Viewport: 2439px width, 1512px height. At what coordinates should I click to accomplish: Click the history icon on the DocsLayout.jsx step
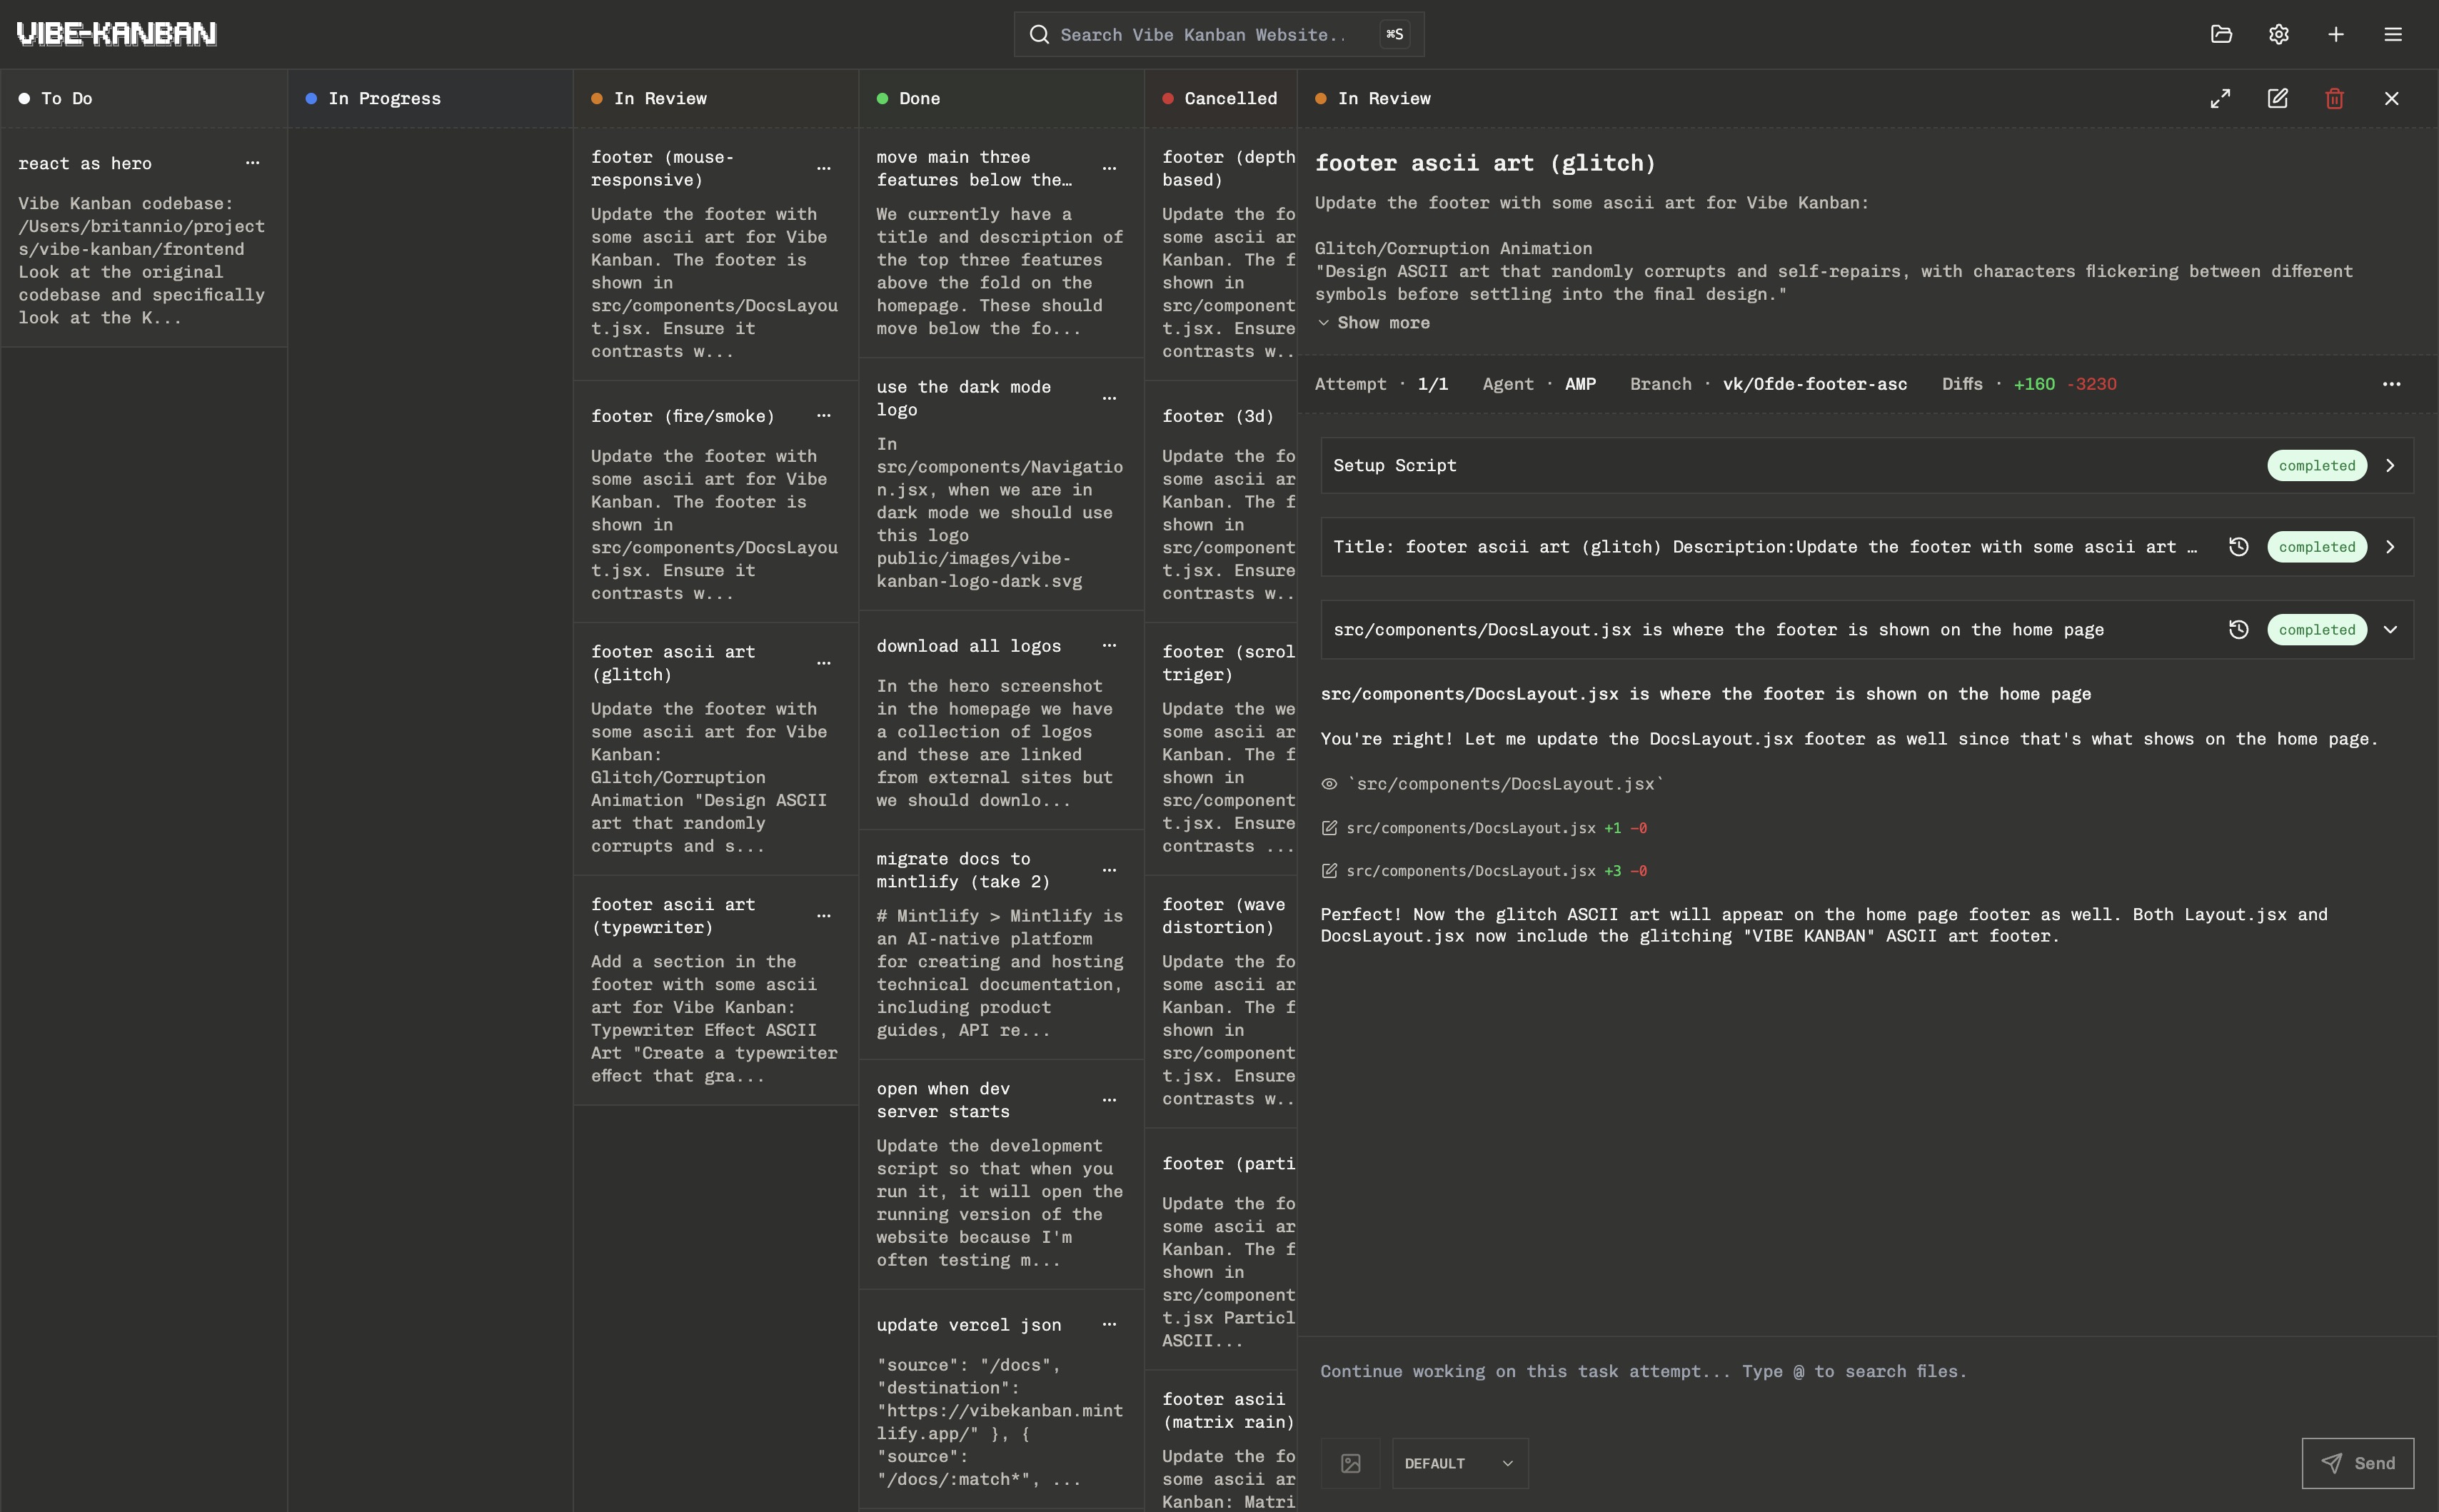(2239, 629)
